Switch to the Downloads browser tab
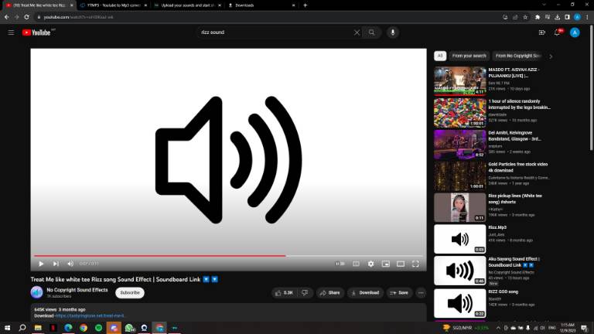594x334 pixels. [x=261, y=5]
